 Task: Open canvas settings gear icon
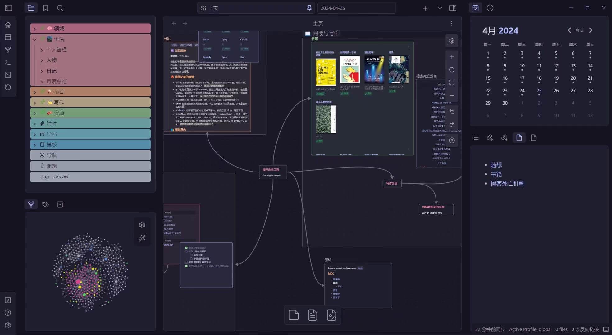tap(452, 41)
